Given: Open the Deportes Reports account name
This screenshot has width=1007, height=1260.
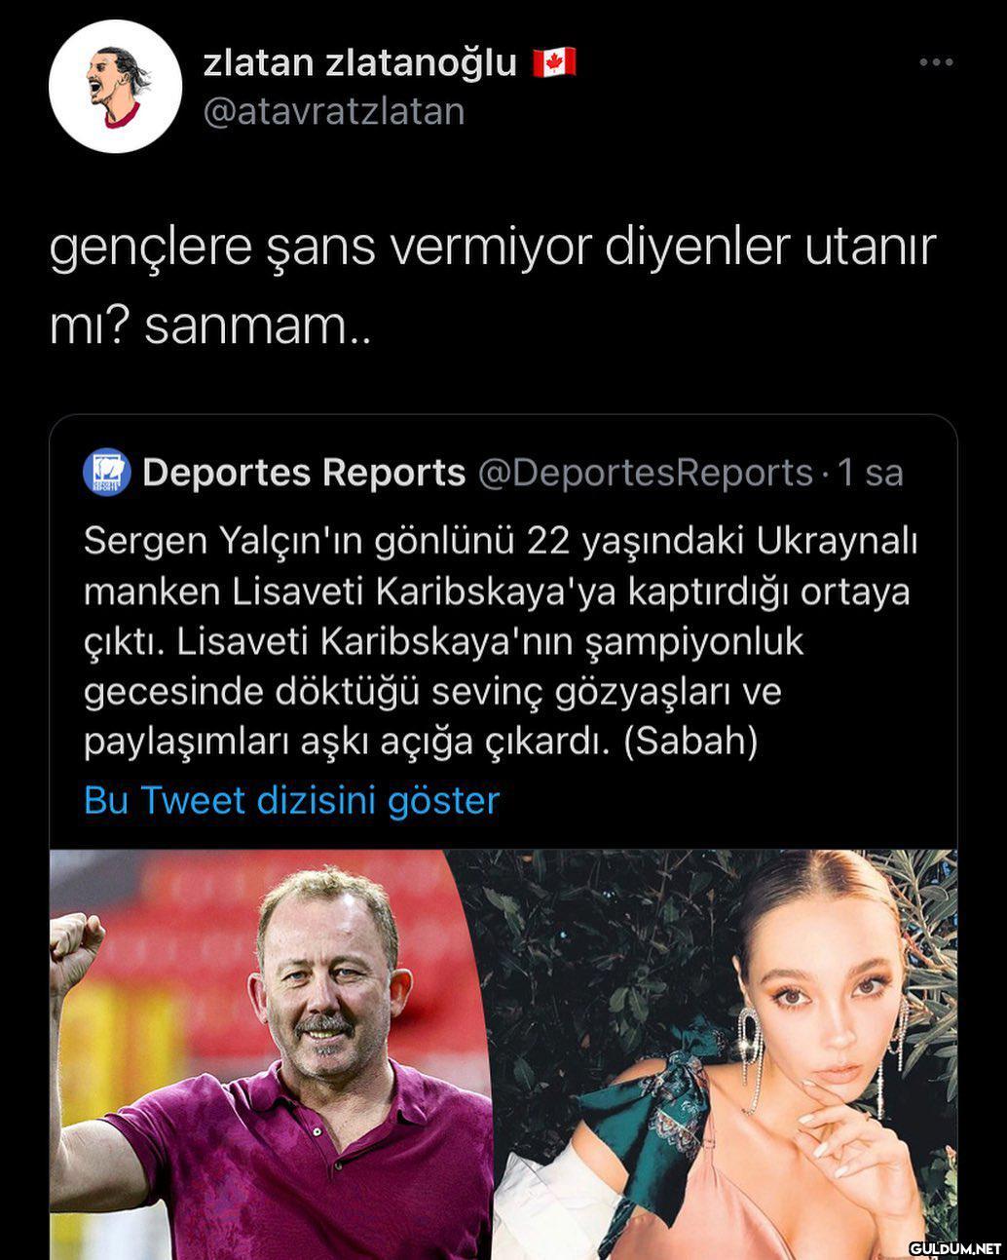Looking at the screenshot, I should (x=304, y=473).
